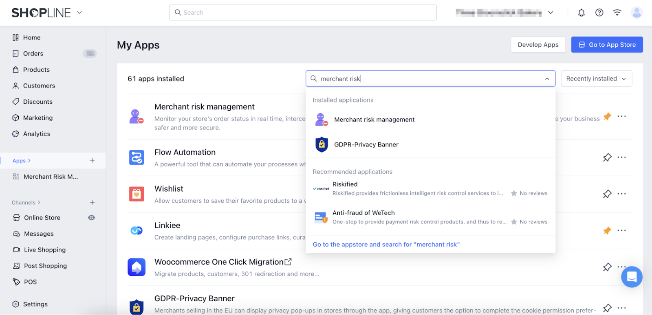The image size is (652, 315).
Task: Follow the appstore search link for "merchant risk"
Action: click(x=386, y=245)
